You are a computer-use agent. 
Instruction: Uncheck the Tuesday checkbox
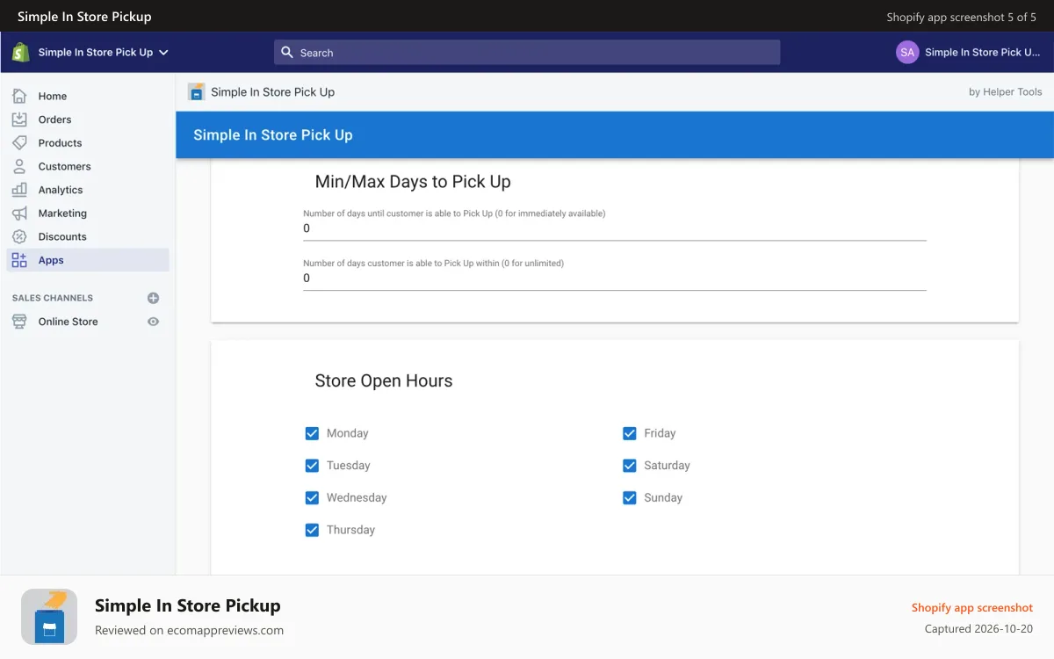(312, 466)
